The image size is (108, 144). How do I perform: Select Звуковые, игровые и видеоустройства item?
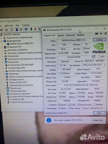click(25, 53)
